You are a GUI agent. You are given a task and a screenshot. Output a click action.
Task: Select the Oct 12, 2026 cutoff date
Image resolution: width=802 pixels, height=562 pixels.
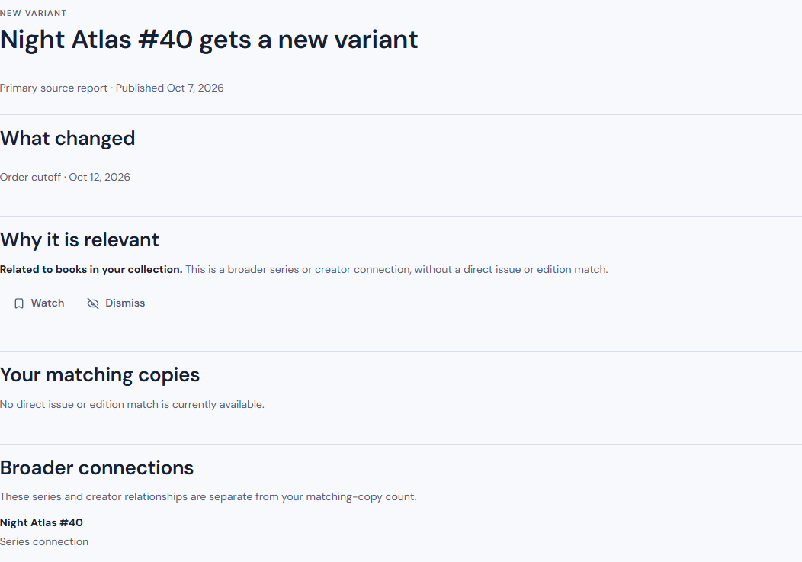pos(100,177)
